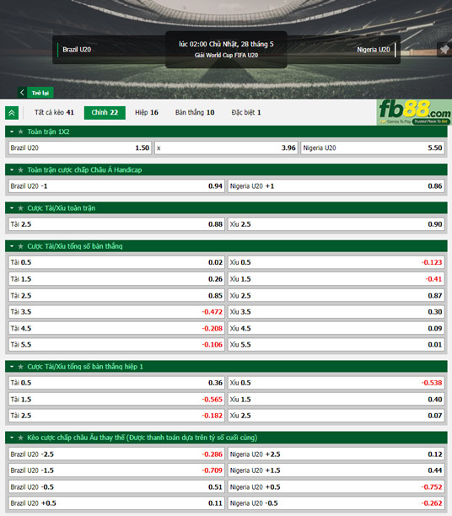Bet the draw X at 3.96

pos(227,148)
